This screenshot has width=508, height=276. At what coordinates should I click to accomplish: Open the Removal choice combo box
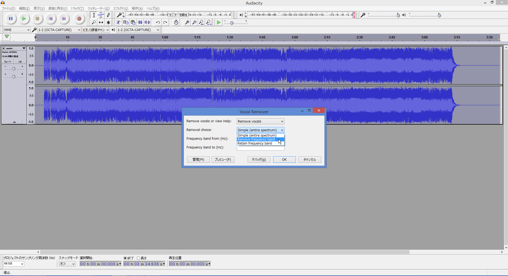(260, 130)
